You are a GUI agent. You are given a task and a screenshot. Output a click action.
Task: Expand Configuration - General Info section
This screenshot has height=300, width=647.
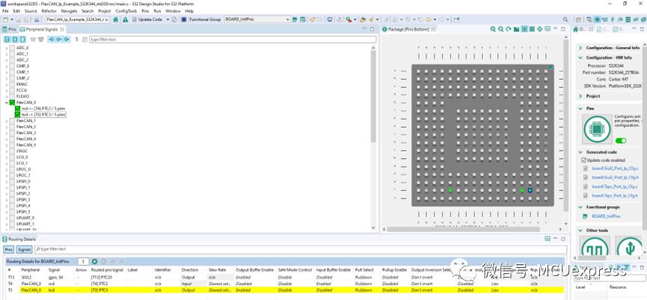pos(580,48)
